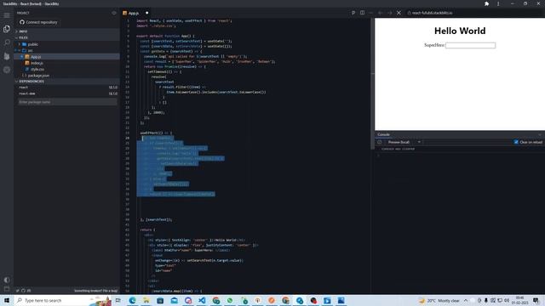545x306 pixels.
Task: Open the three-dot menu in title bar
Action: click(498, 3)
